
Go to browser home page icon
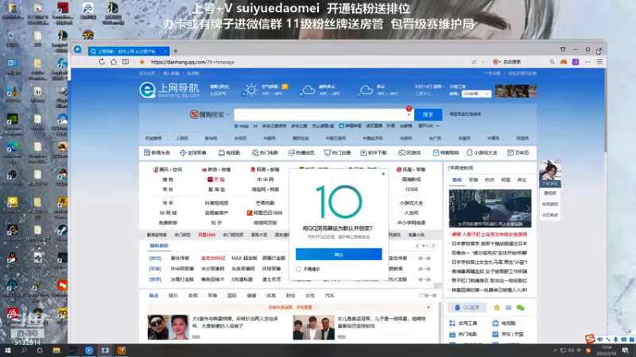(114, 62)
